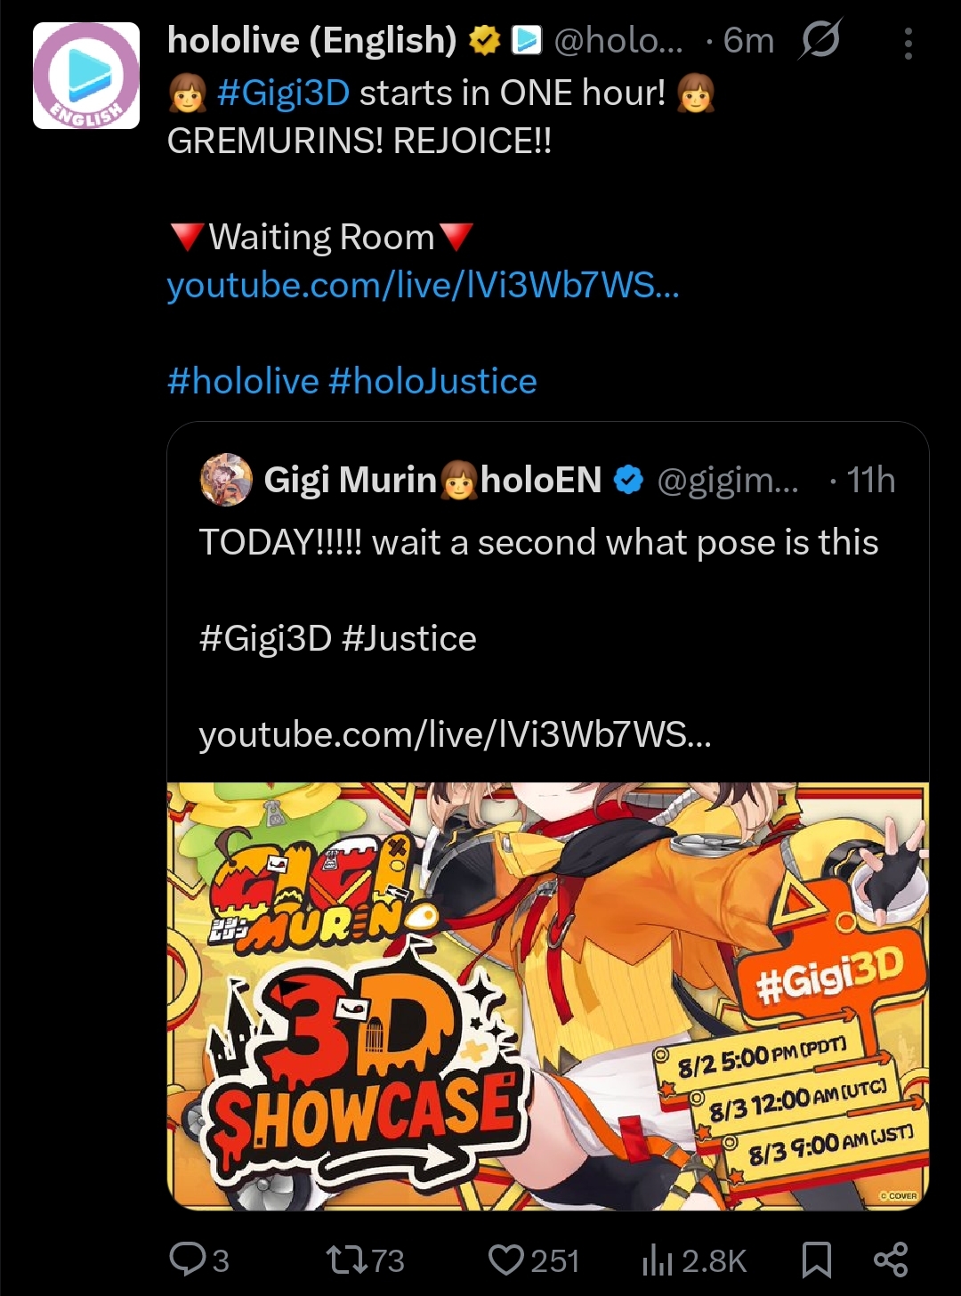Open the share icon
The height and width of the screenshot is (1296, 961).
[890, 1260]
